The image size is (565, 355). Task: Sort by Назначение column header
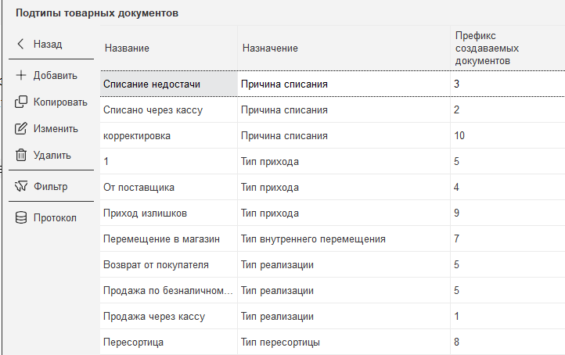click(x=270, y=48)
